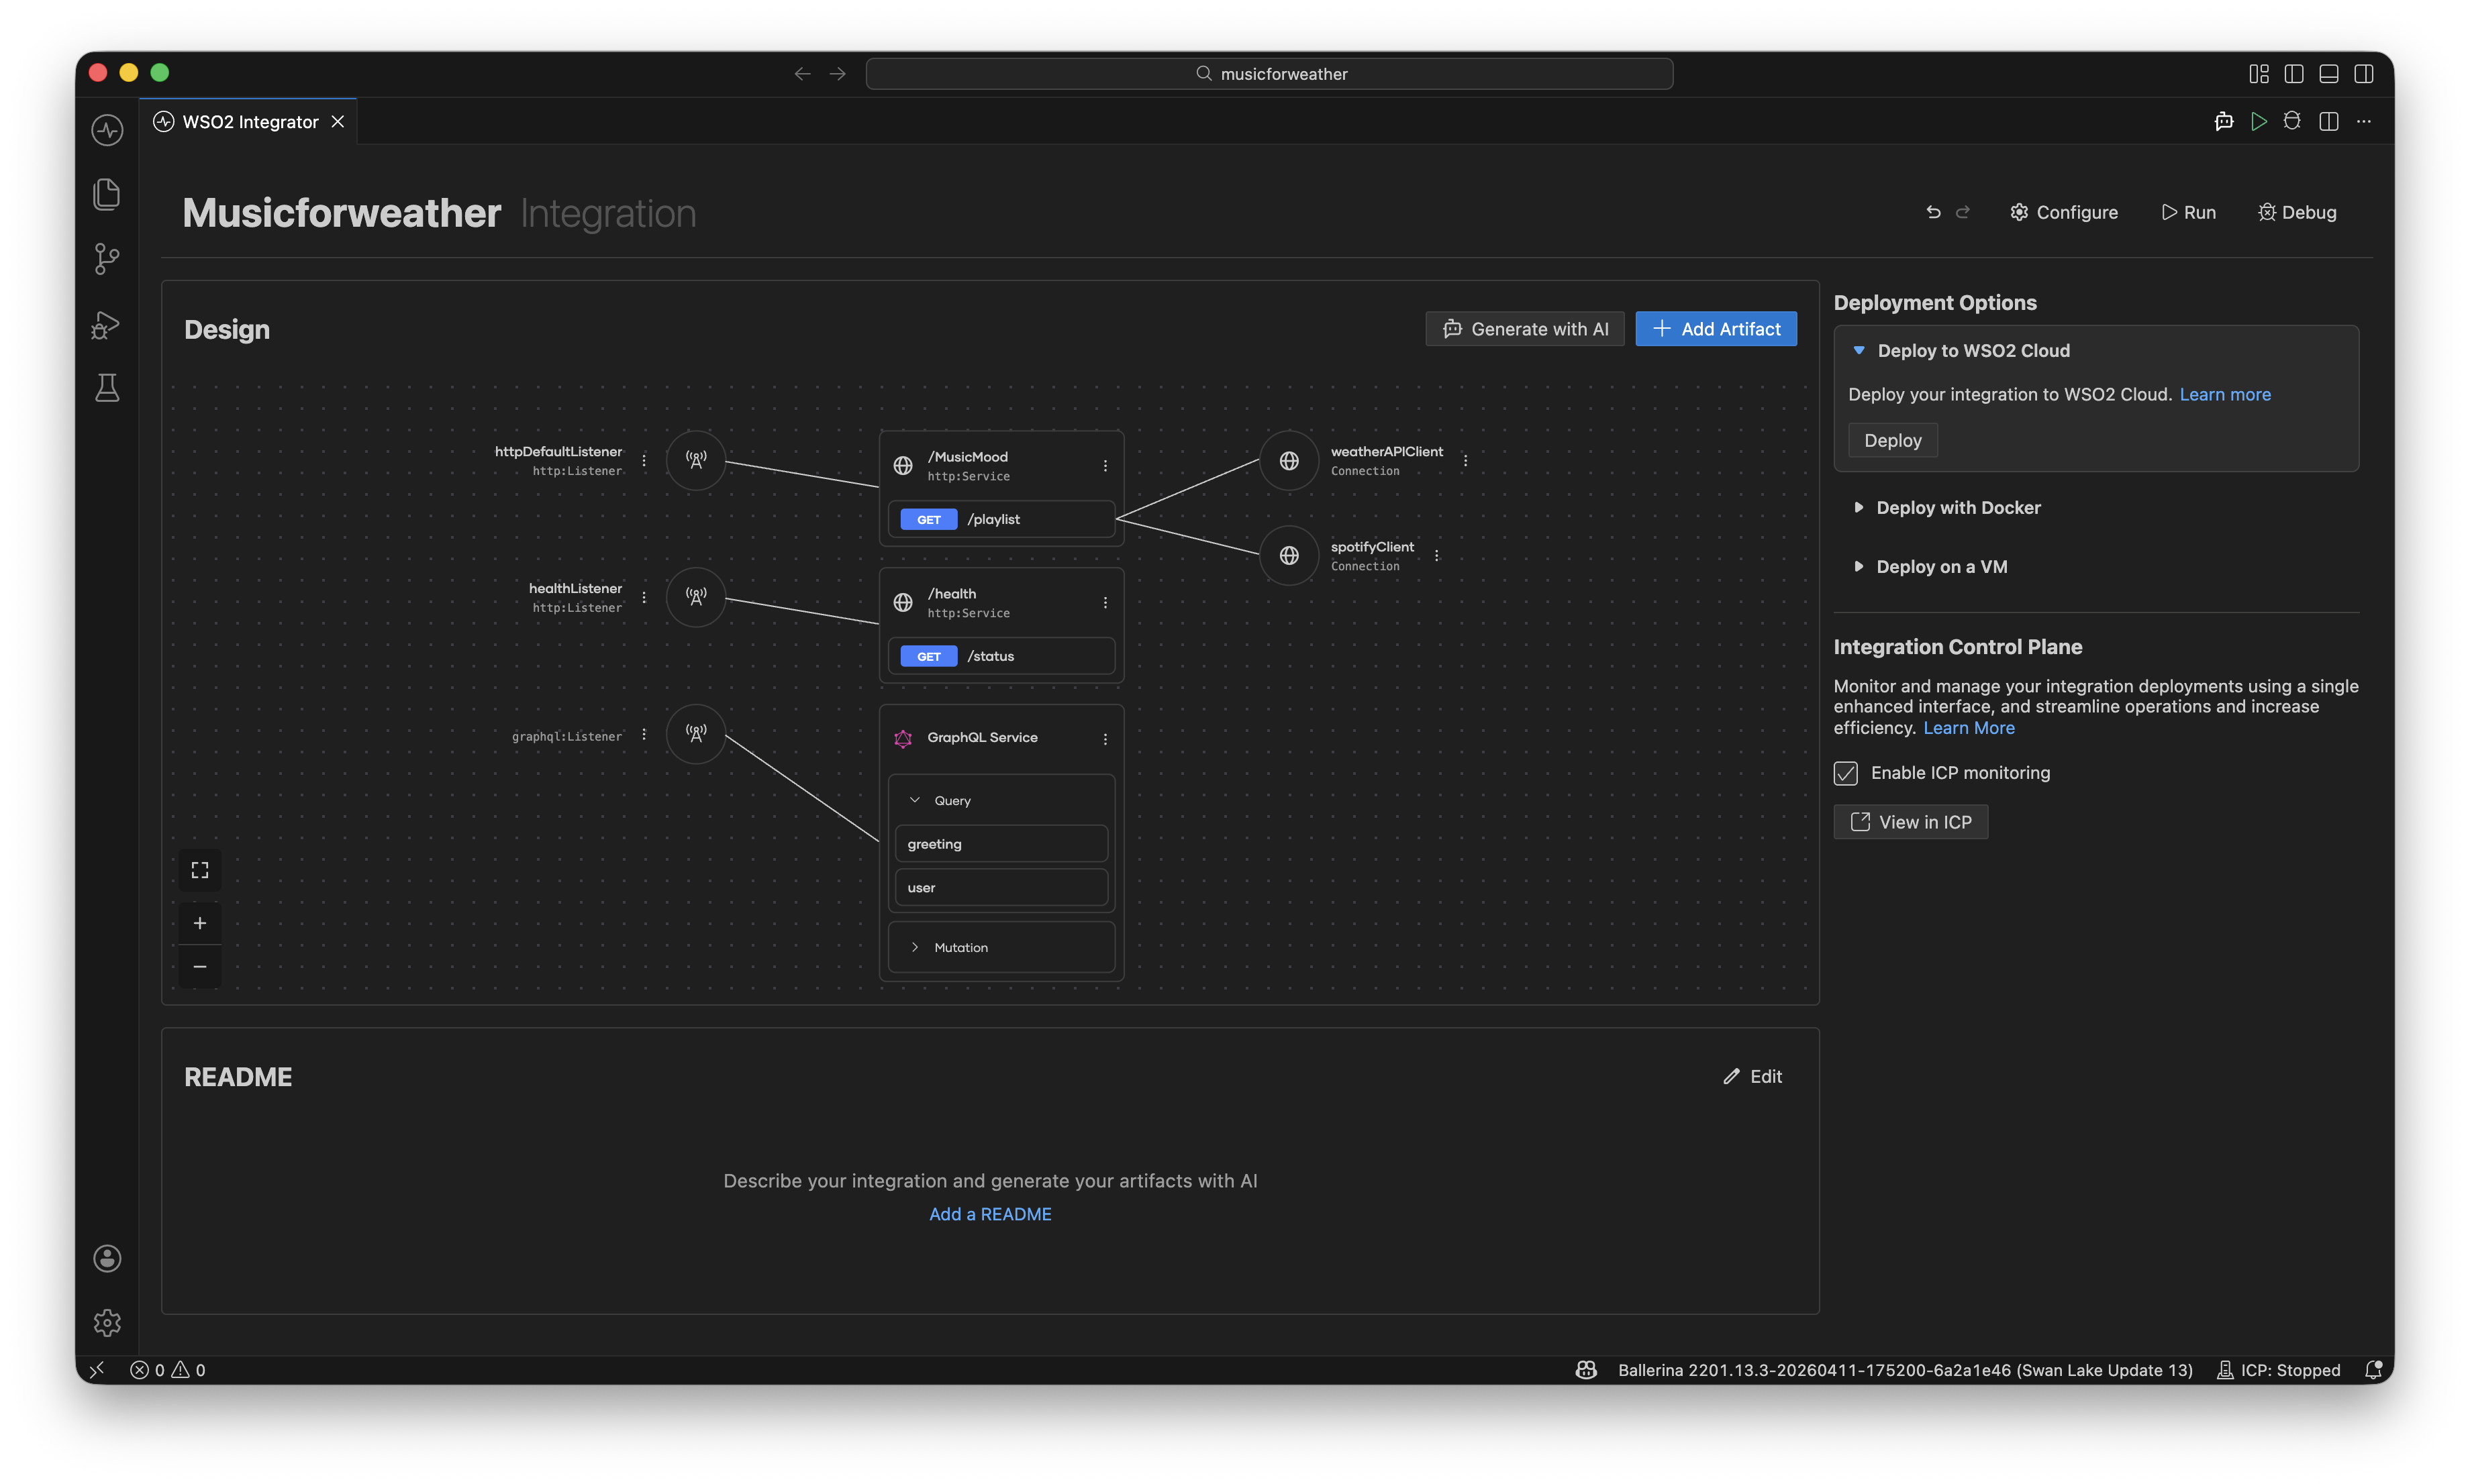Click the editor toolbar run icon

[2258, 121]
